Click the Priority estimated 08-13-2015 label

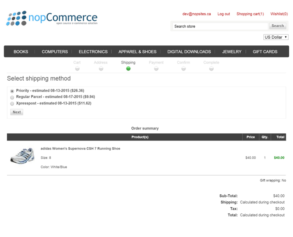pos(50,90)
